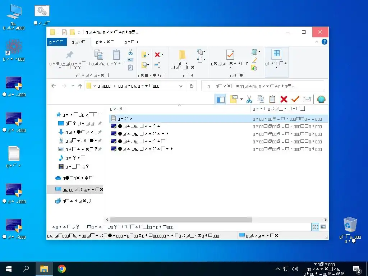The width and height of the screenshot is (368, 276).
Task: Select Music note item in navigation pane
Action: (72, 158)
